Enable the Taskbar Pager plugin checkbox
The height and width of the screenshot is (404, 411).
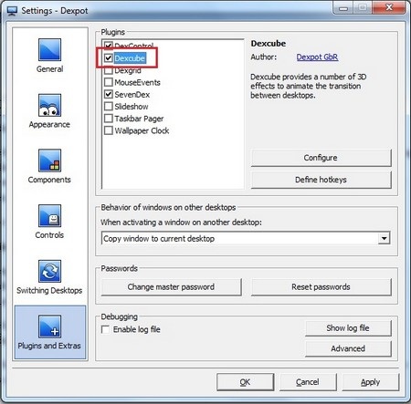coord(109,119)
